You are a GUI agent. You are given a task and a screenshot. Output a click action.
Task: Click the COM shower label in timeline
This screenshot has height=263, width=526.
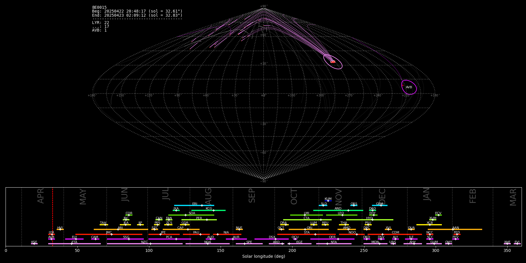(395, 233)
